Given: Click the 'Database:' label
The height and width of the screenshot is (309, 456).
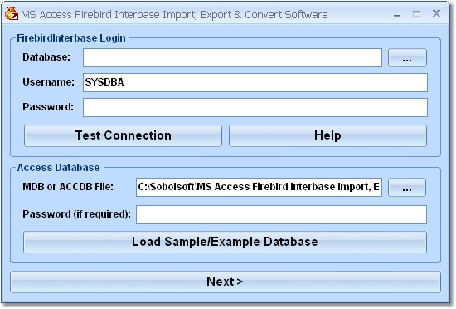Looking at the screenshot, I should coord(46,57).
